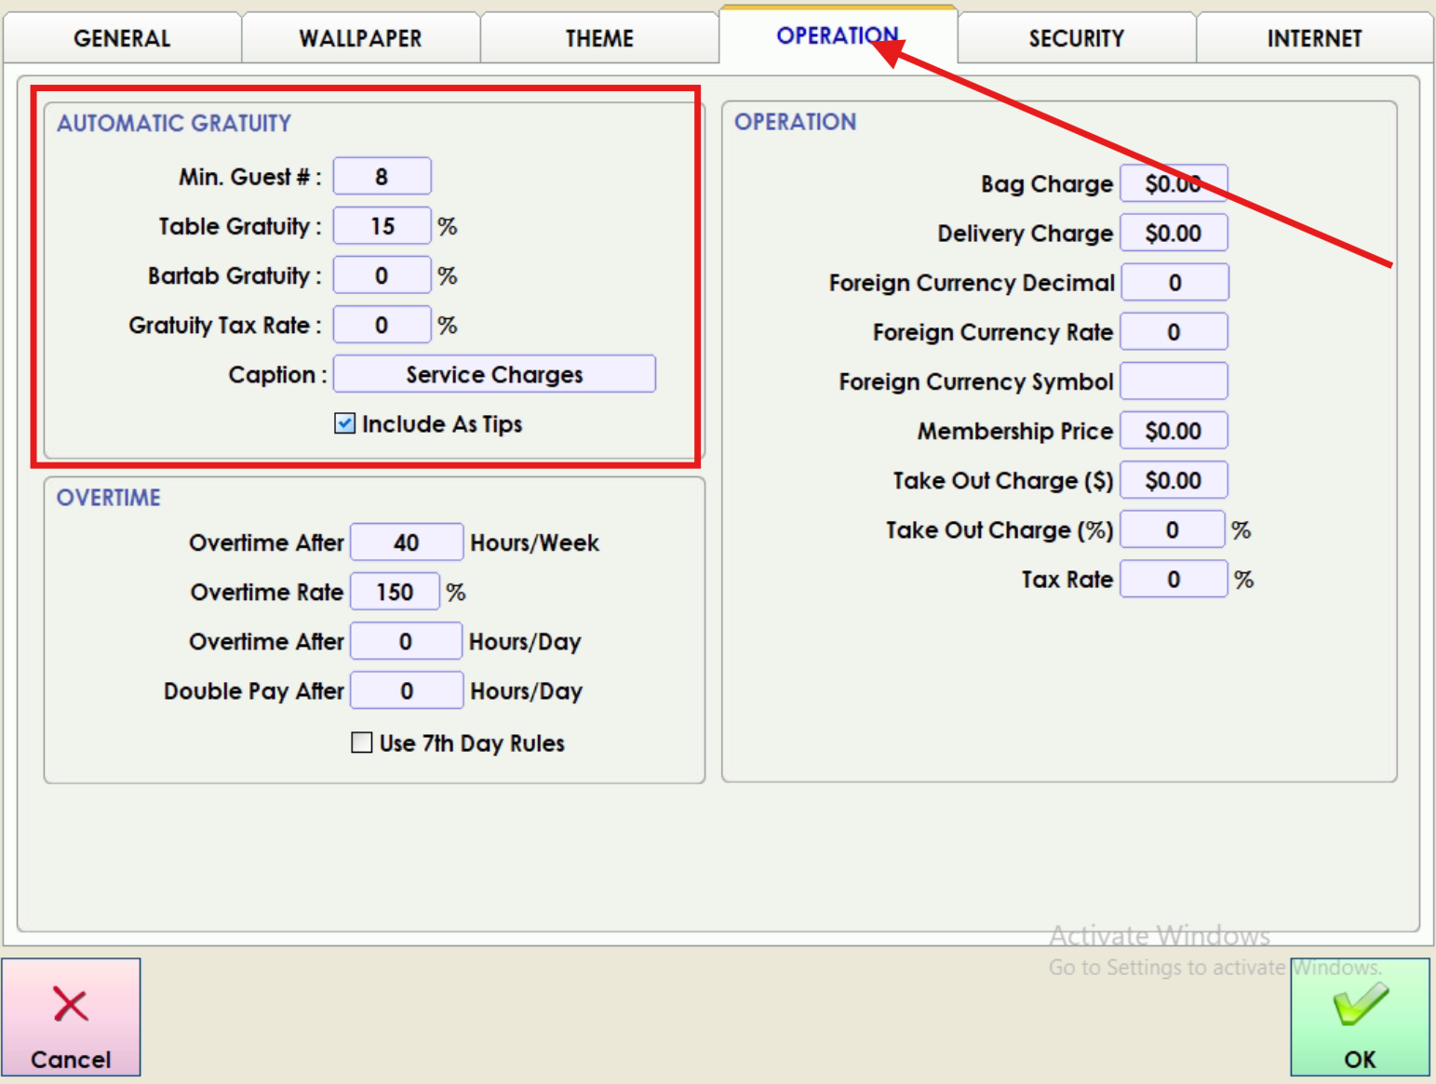Click the Operation tab

838,35
